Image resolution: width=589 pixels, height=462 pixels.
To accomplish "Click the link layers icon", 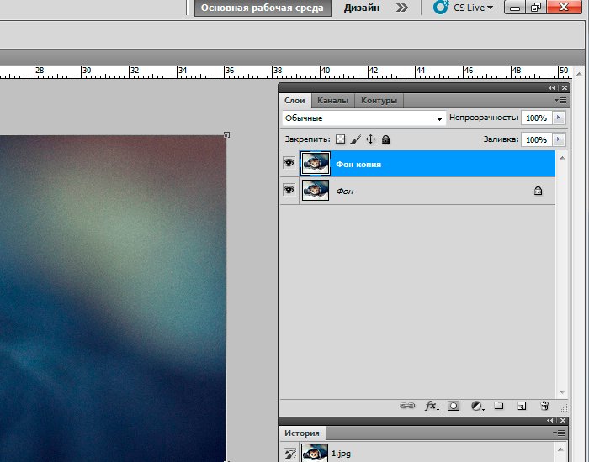I will click(407, 406).
